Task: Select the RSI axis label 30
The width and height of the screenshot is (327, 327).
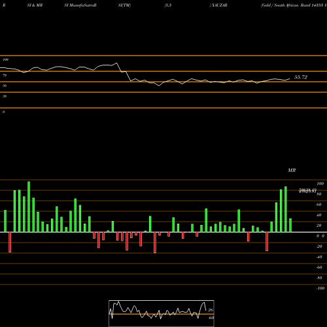Action: pos(5,96)
